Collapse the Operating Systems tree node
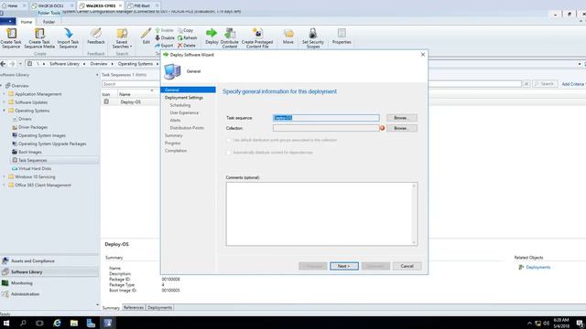 tap(4, 111)
